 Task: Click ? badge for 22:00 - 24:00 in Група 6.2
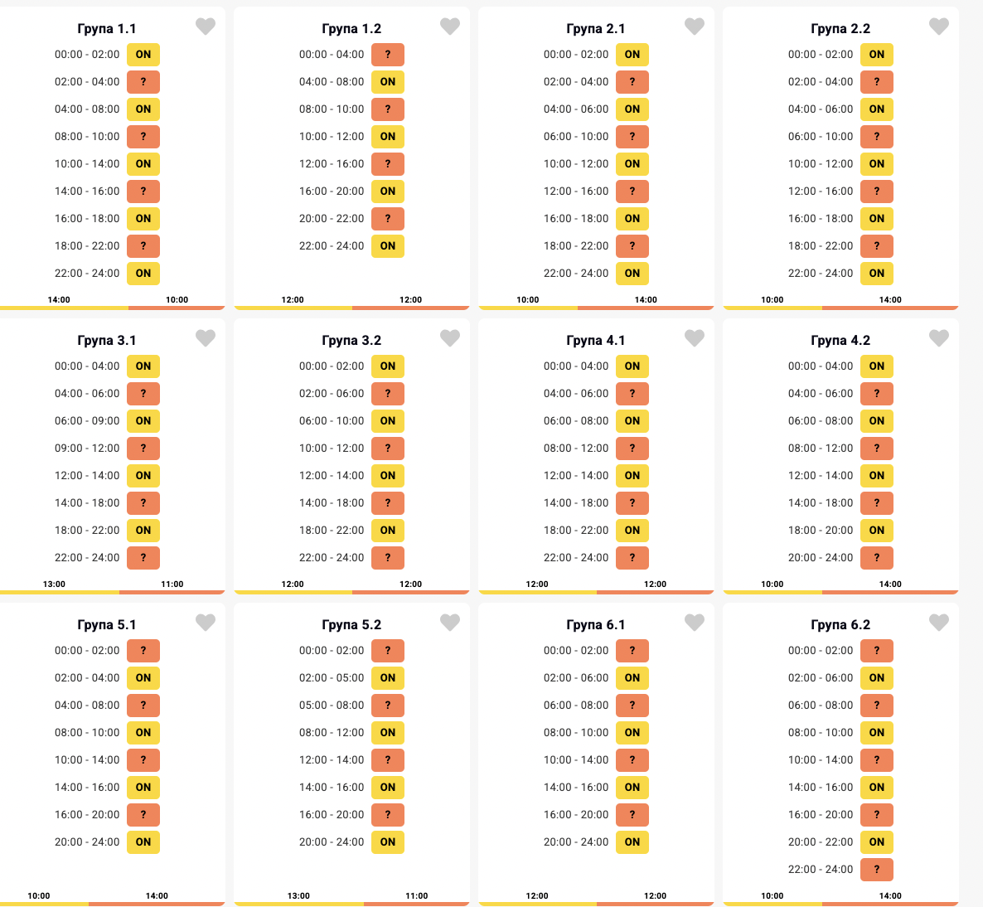tap(877, 870)
